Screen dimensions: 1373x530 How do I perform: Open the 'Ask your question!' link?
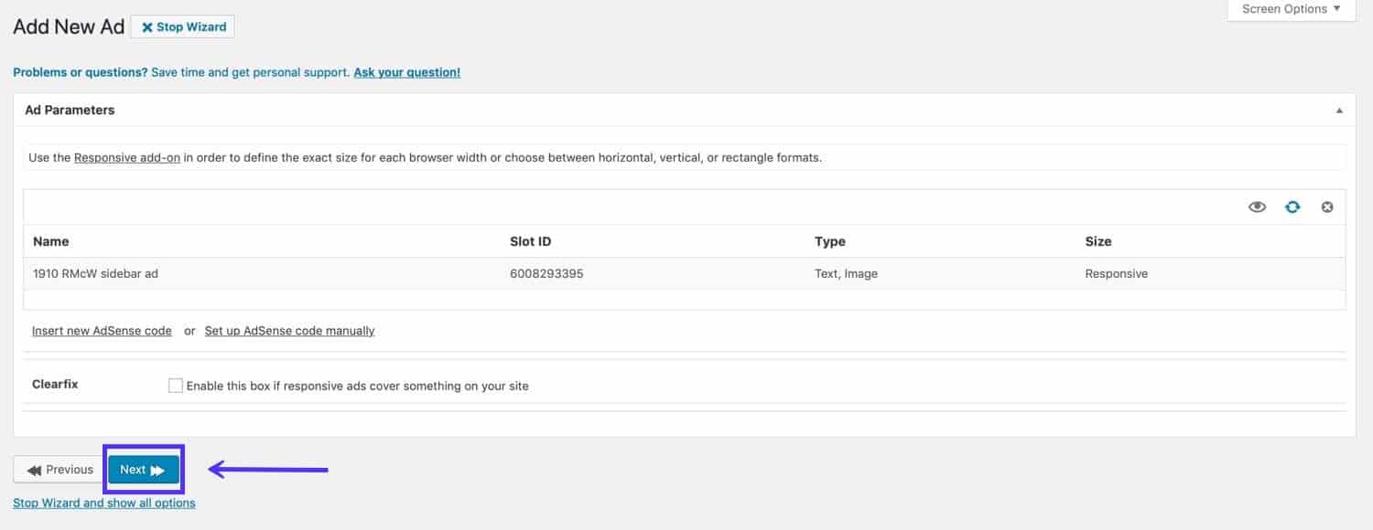pyautogui.click(x=406, y=72)
